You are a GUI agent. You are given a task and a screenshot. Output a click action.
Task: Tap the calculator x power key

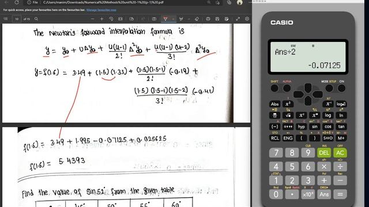pyautogui.click(x=315, y=115)
